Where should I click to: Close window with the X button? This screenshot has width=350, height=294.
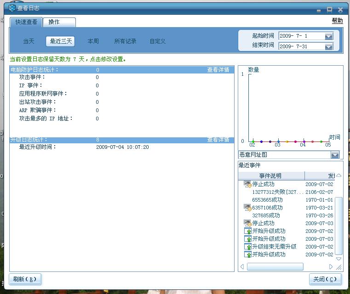(340, 10)
